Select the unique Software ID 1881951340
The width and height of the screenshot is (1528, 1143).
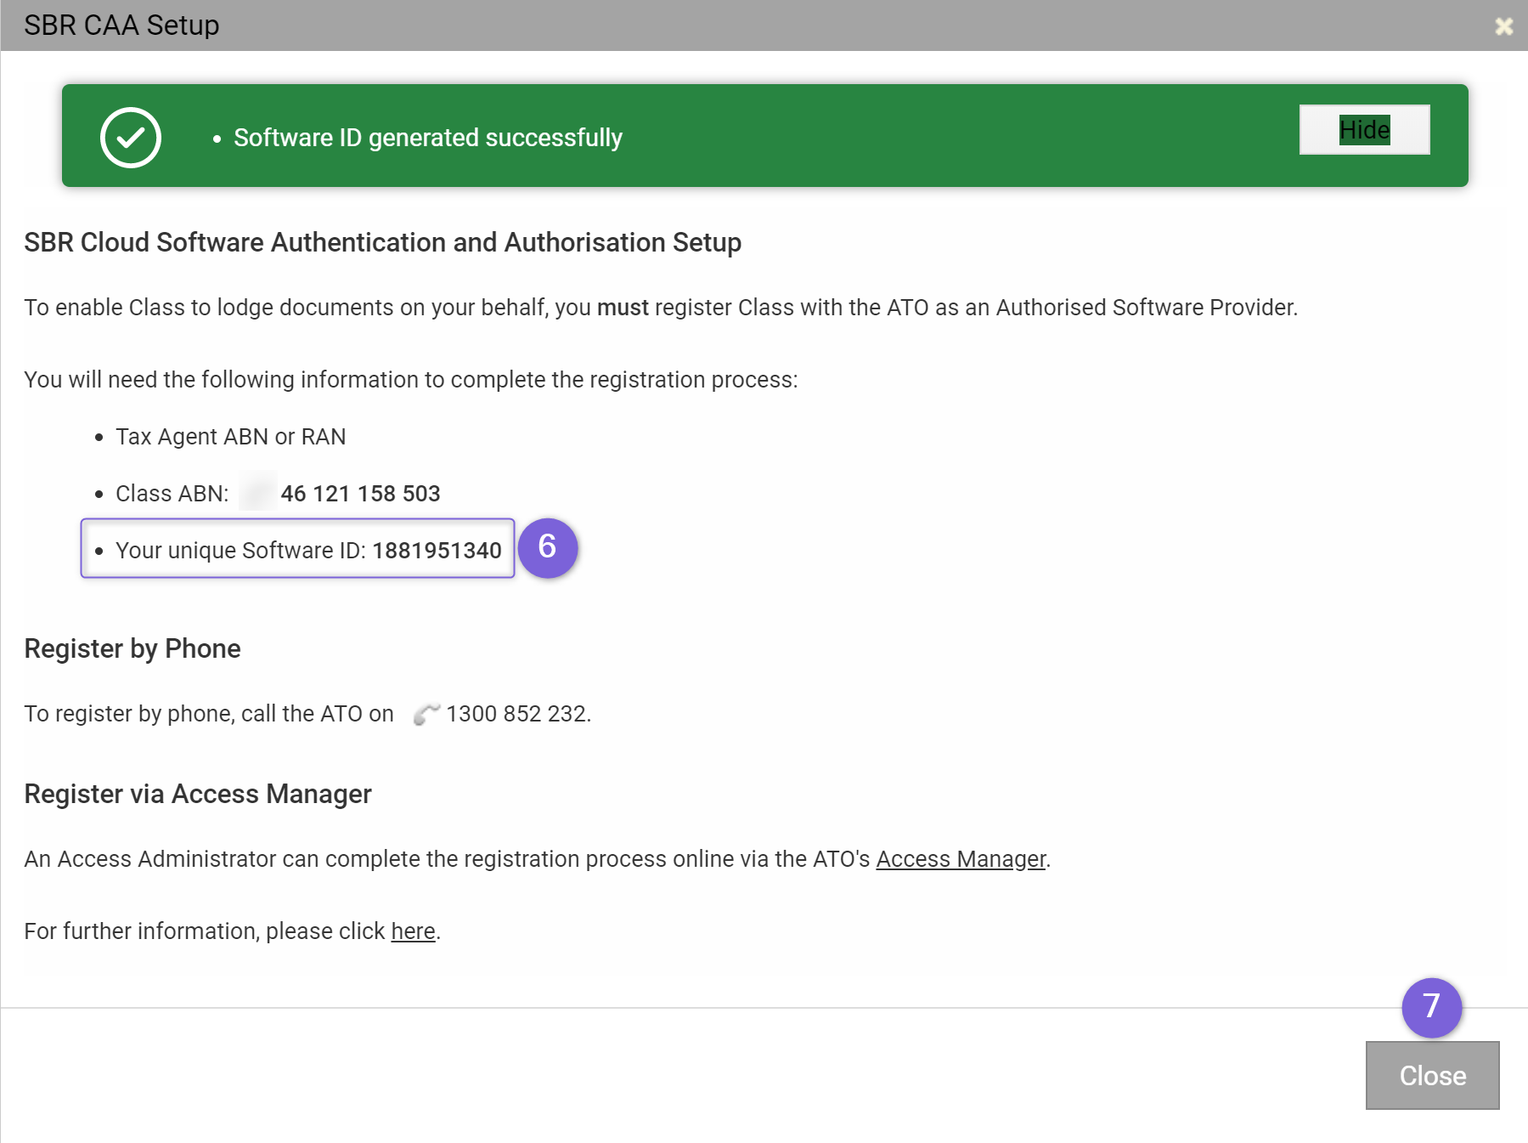(x=437, y=551)
